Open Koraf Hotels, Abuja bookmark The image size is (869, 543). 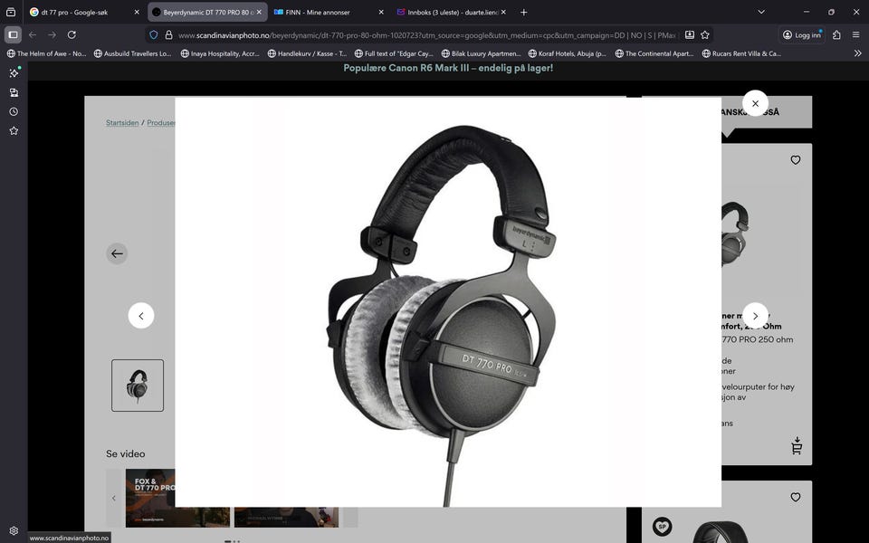[x=568, y=53]
